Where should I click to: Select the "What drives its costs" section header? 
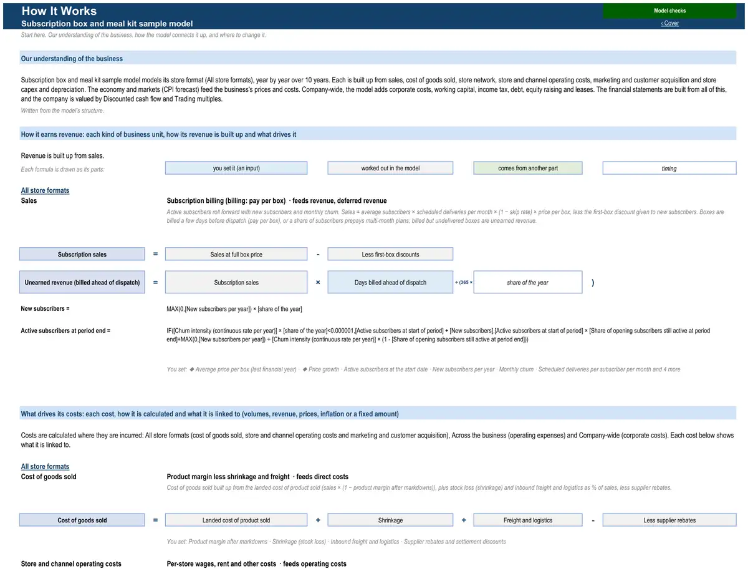tap(378, 413)
